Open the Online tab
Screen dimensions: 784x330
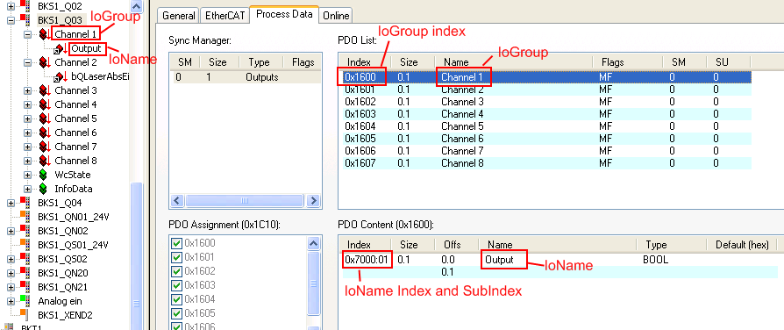[x=336, y=15]
